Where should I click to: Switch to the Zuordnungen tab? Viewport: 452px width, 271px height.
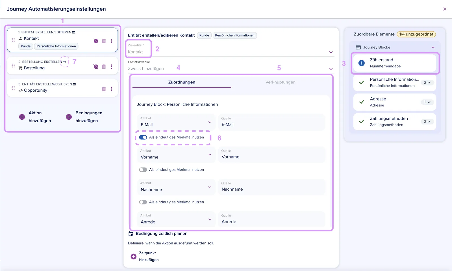[x=182, y=82]
